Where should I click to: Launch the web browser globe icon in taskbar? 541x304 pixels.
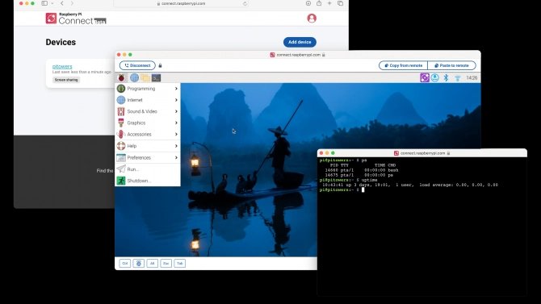click(x=134, y=78)
